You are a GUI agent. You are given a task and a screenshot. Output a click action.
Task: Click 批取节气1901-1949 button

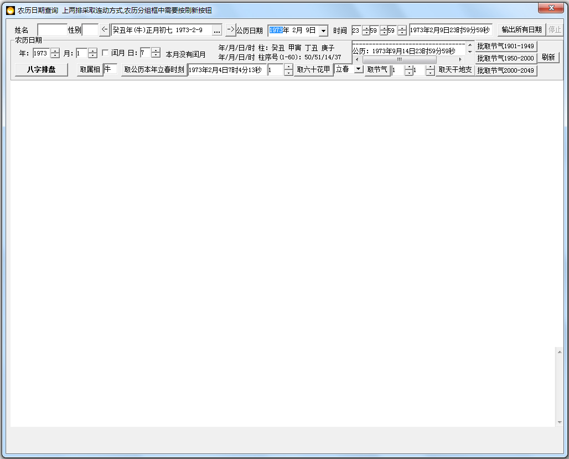click(506, 46)
